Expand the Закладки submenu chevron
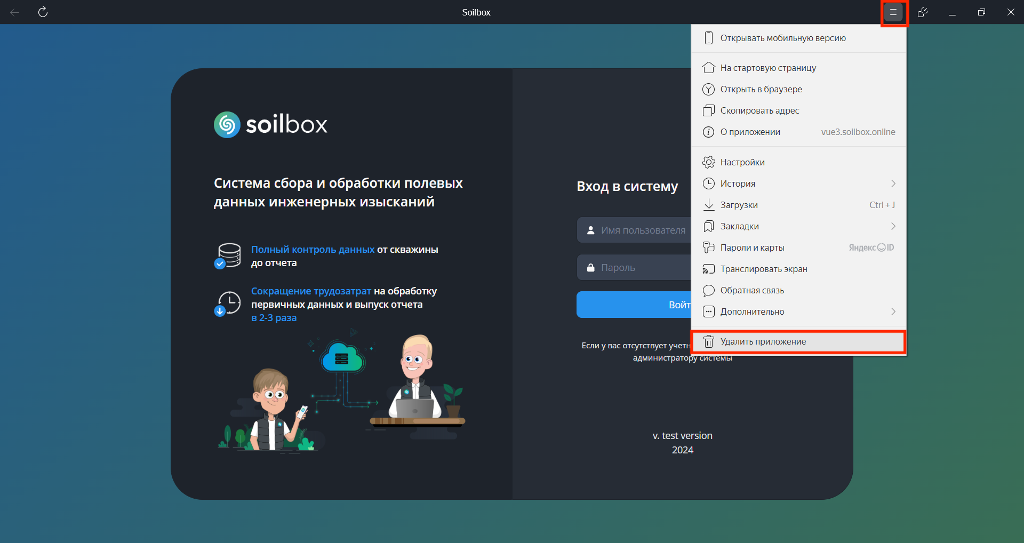The height and width of the screenshot is (543, 1024). (x=893, y=226)
